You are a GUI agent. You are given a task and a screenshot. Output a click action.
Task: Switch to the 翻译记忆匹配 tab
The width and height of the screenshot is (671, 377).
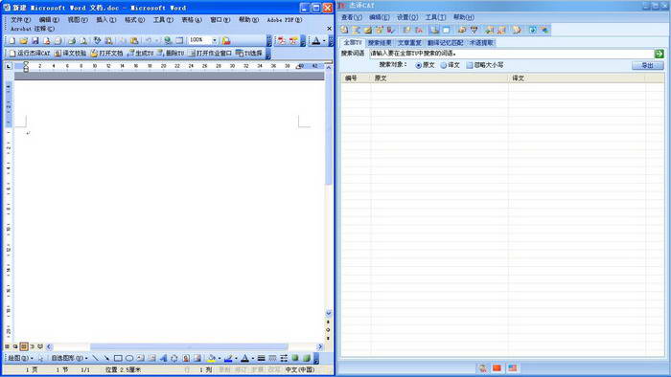click(445, 43)
